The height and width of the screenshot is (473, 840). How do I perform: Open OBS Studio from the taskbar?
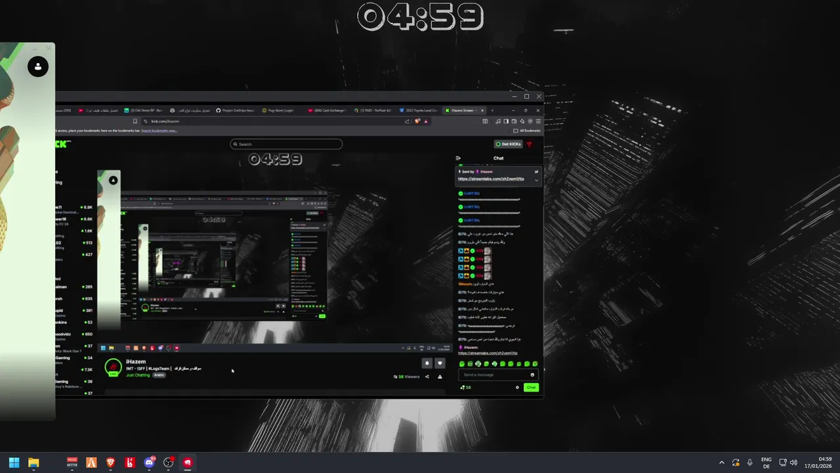tap(169, 462)
